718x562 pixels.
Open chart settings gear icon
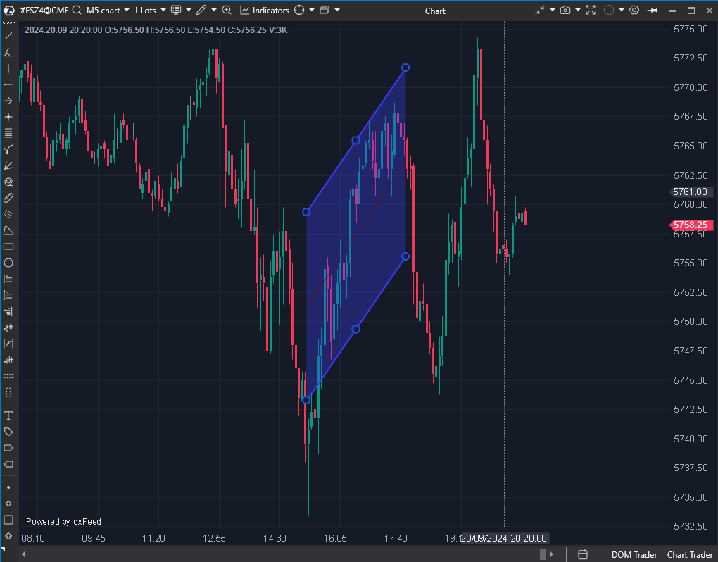coord(634,10)
